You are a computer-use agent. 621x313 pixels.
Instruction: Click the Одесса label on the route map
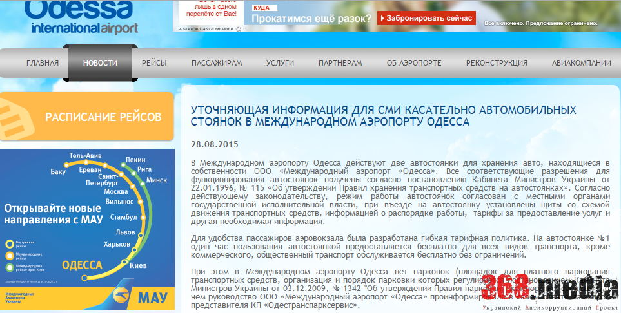click(x=82, y=265)
